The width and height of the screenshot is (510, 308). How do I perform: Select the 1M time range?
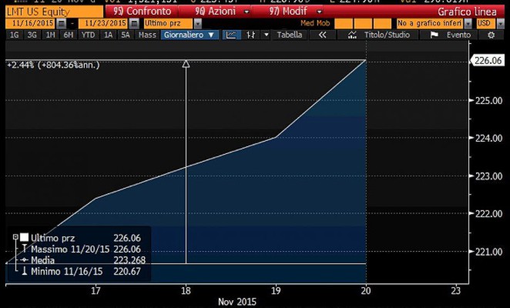click(49, 35)
